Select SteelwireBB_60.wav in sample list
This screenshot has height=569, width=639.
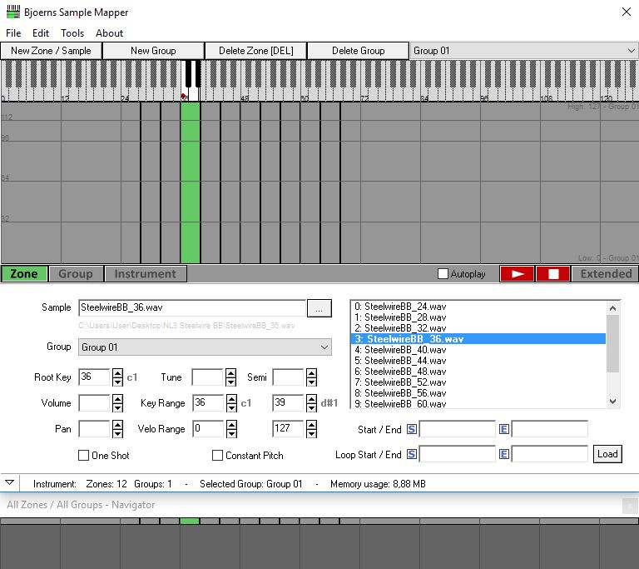click(x=478, y=403)
